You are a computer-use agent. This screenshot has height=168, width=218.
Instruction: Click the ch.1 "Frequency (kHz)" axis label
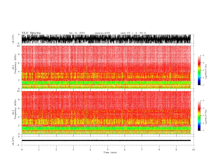(15, 64)
